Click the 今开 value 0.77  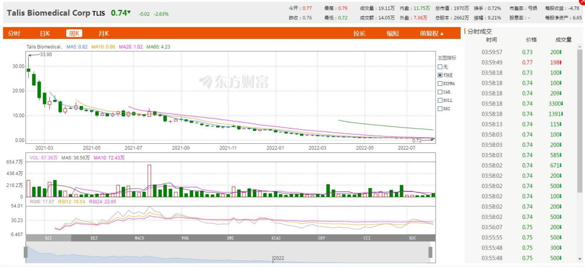pyautogui.click(x=307, y=8)
